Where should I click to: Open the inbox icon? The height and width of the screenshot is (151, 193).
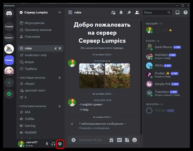point(178,12)
